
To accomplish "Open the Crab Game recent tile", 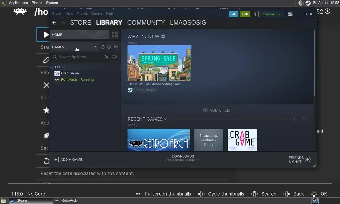I will point(242,140).
